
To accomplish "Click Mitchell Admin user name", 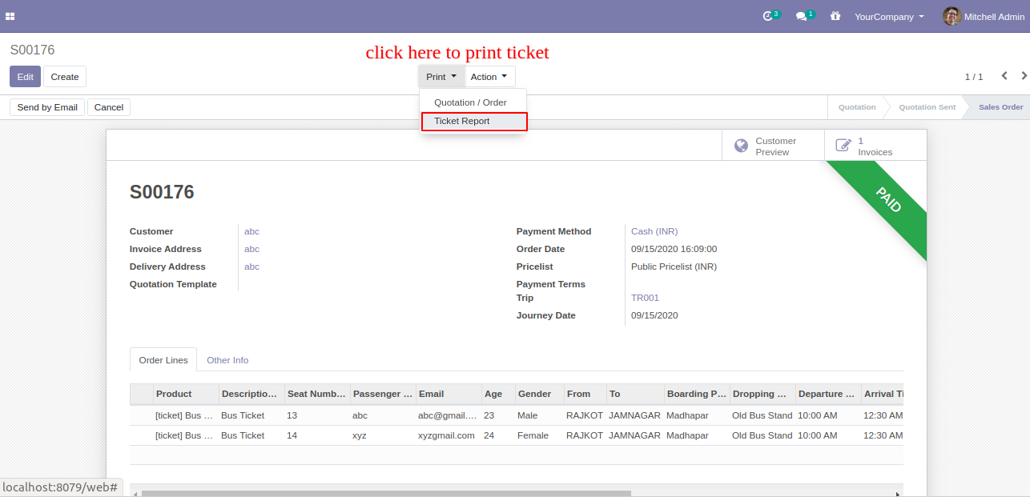I will pos(994,16).
